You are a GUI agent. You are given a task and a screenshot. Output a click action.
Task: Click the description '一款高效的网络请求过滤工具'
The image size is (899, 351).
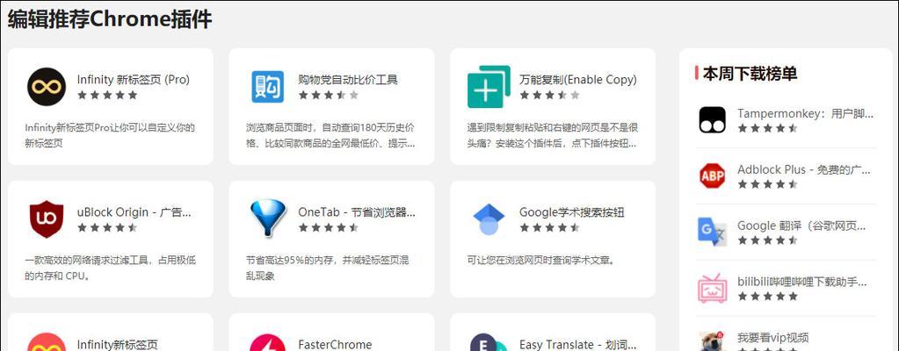[x=110, y=268]
